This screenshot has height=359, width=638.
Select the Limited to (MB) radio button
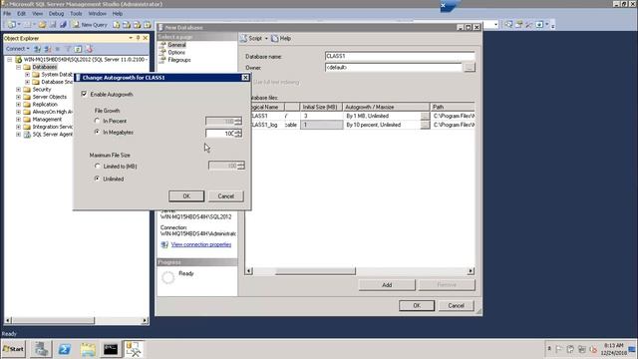98,167
